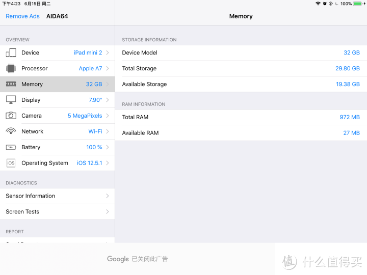
Task: Expand the Display row chevron
Action: (x=108, y=100)
